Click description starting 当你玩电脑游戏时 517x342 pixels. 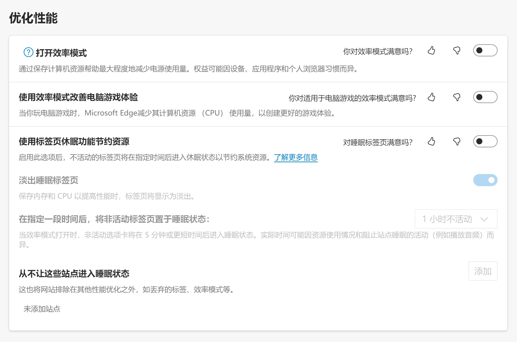click(x=177, y=113)
